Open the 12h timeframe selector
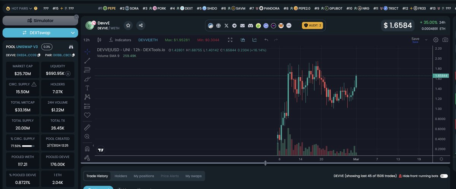This screenshot has width=456, height=189. point(87,40)
